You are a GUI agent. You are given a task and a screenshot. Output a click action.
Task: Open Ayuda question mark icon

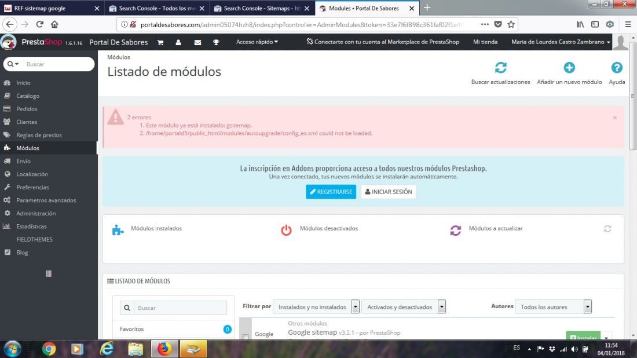(x=617, y=67)
